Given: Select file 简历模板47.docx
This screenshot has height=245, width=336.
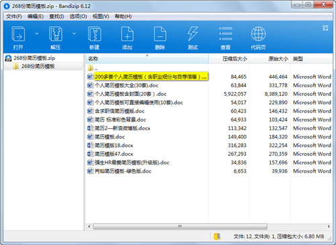Looking at the screenshot, I should (x=114, y=154).
